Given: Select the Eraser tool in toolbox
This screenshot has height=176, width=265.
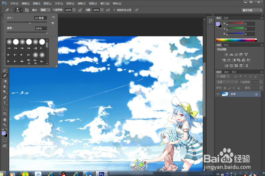Looking at the screenshot, I should pos(5,76).
